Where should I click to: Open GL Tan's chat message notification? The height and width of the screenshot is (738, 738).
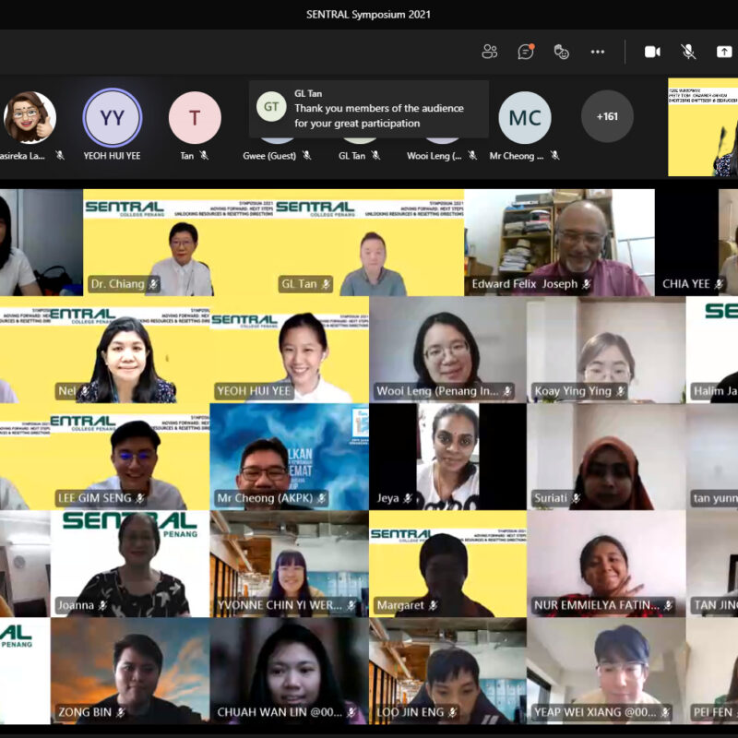pos(369,109)
